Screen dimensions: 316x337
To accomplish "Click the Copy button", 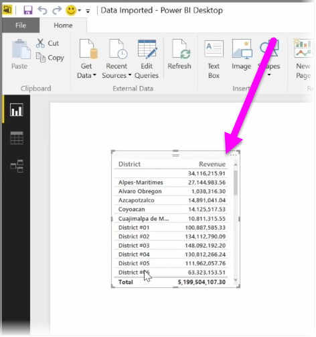I will coord(50,58).
